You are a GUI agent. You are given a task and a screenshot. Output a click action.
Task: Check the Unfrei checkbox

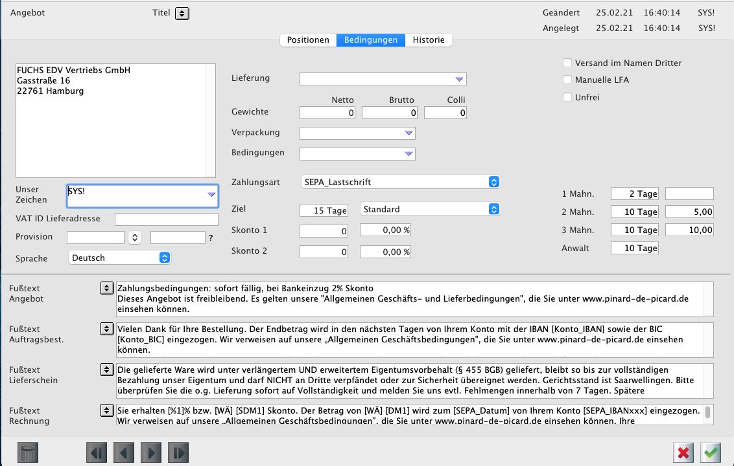pos(567,97)
